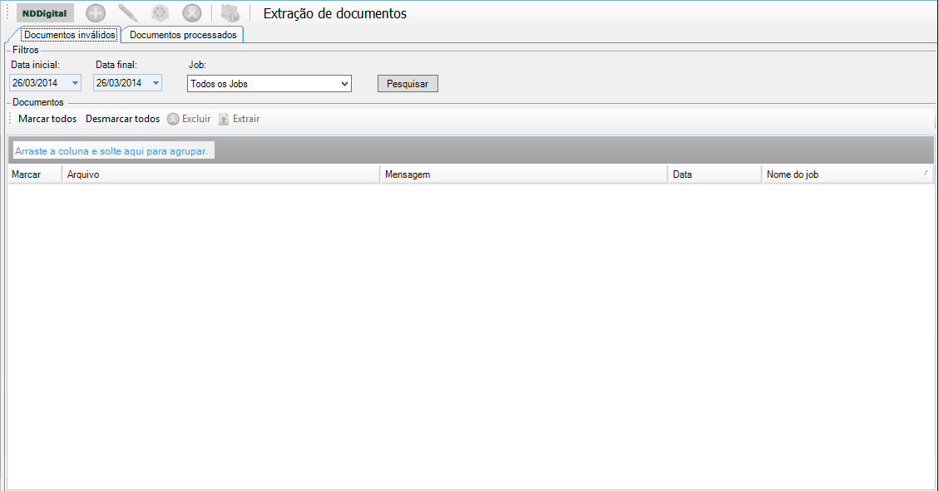Click the toolbar icon after the separator
Viewport: 939px width, 491px height.
[230, 13]
